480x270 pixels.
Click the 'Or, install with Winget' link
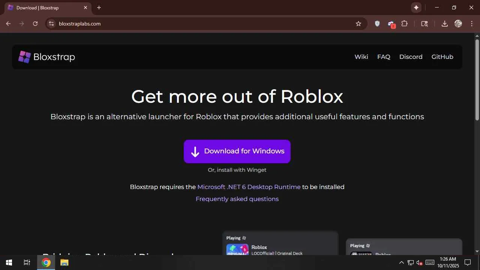click(237, 170)
